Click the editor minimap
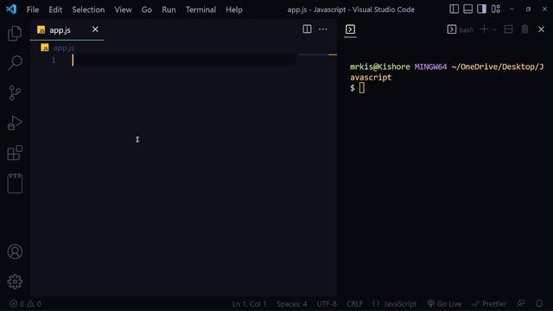 point(318,54)
